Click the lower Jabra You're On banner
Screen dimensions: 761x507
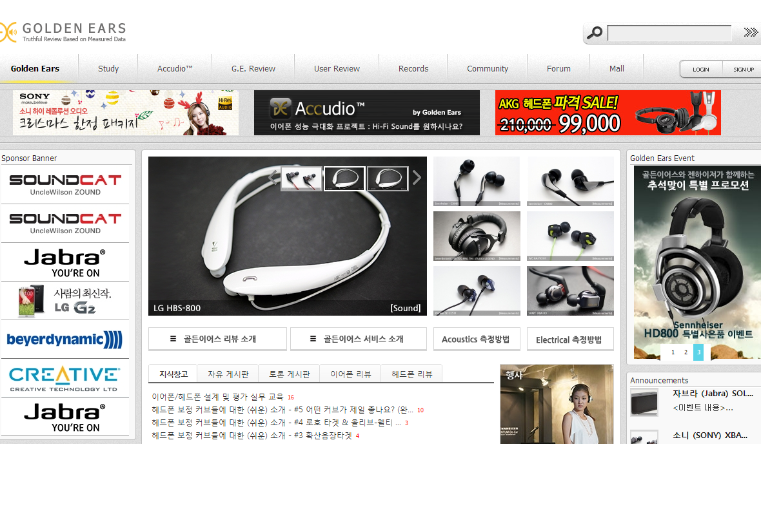point(65,417)
